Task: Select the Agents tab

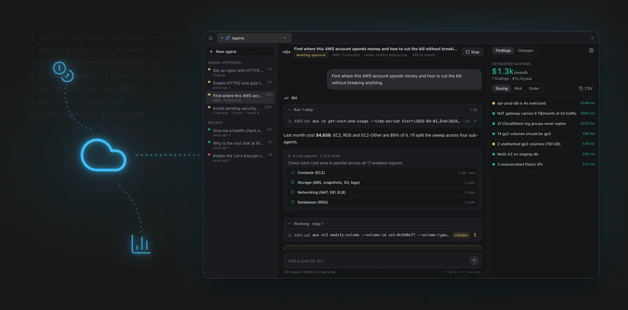Action: [254, 38]
